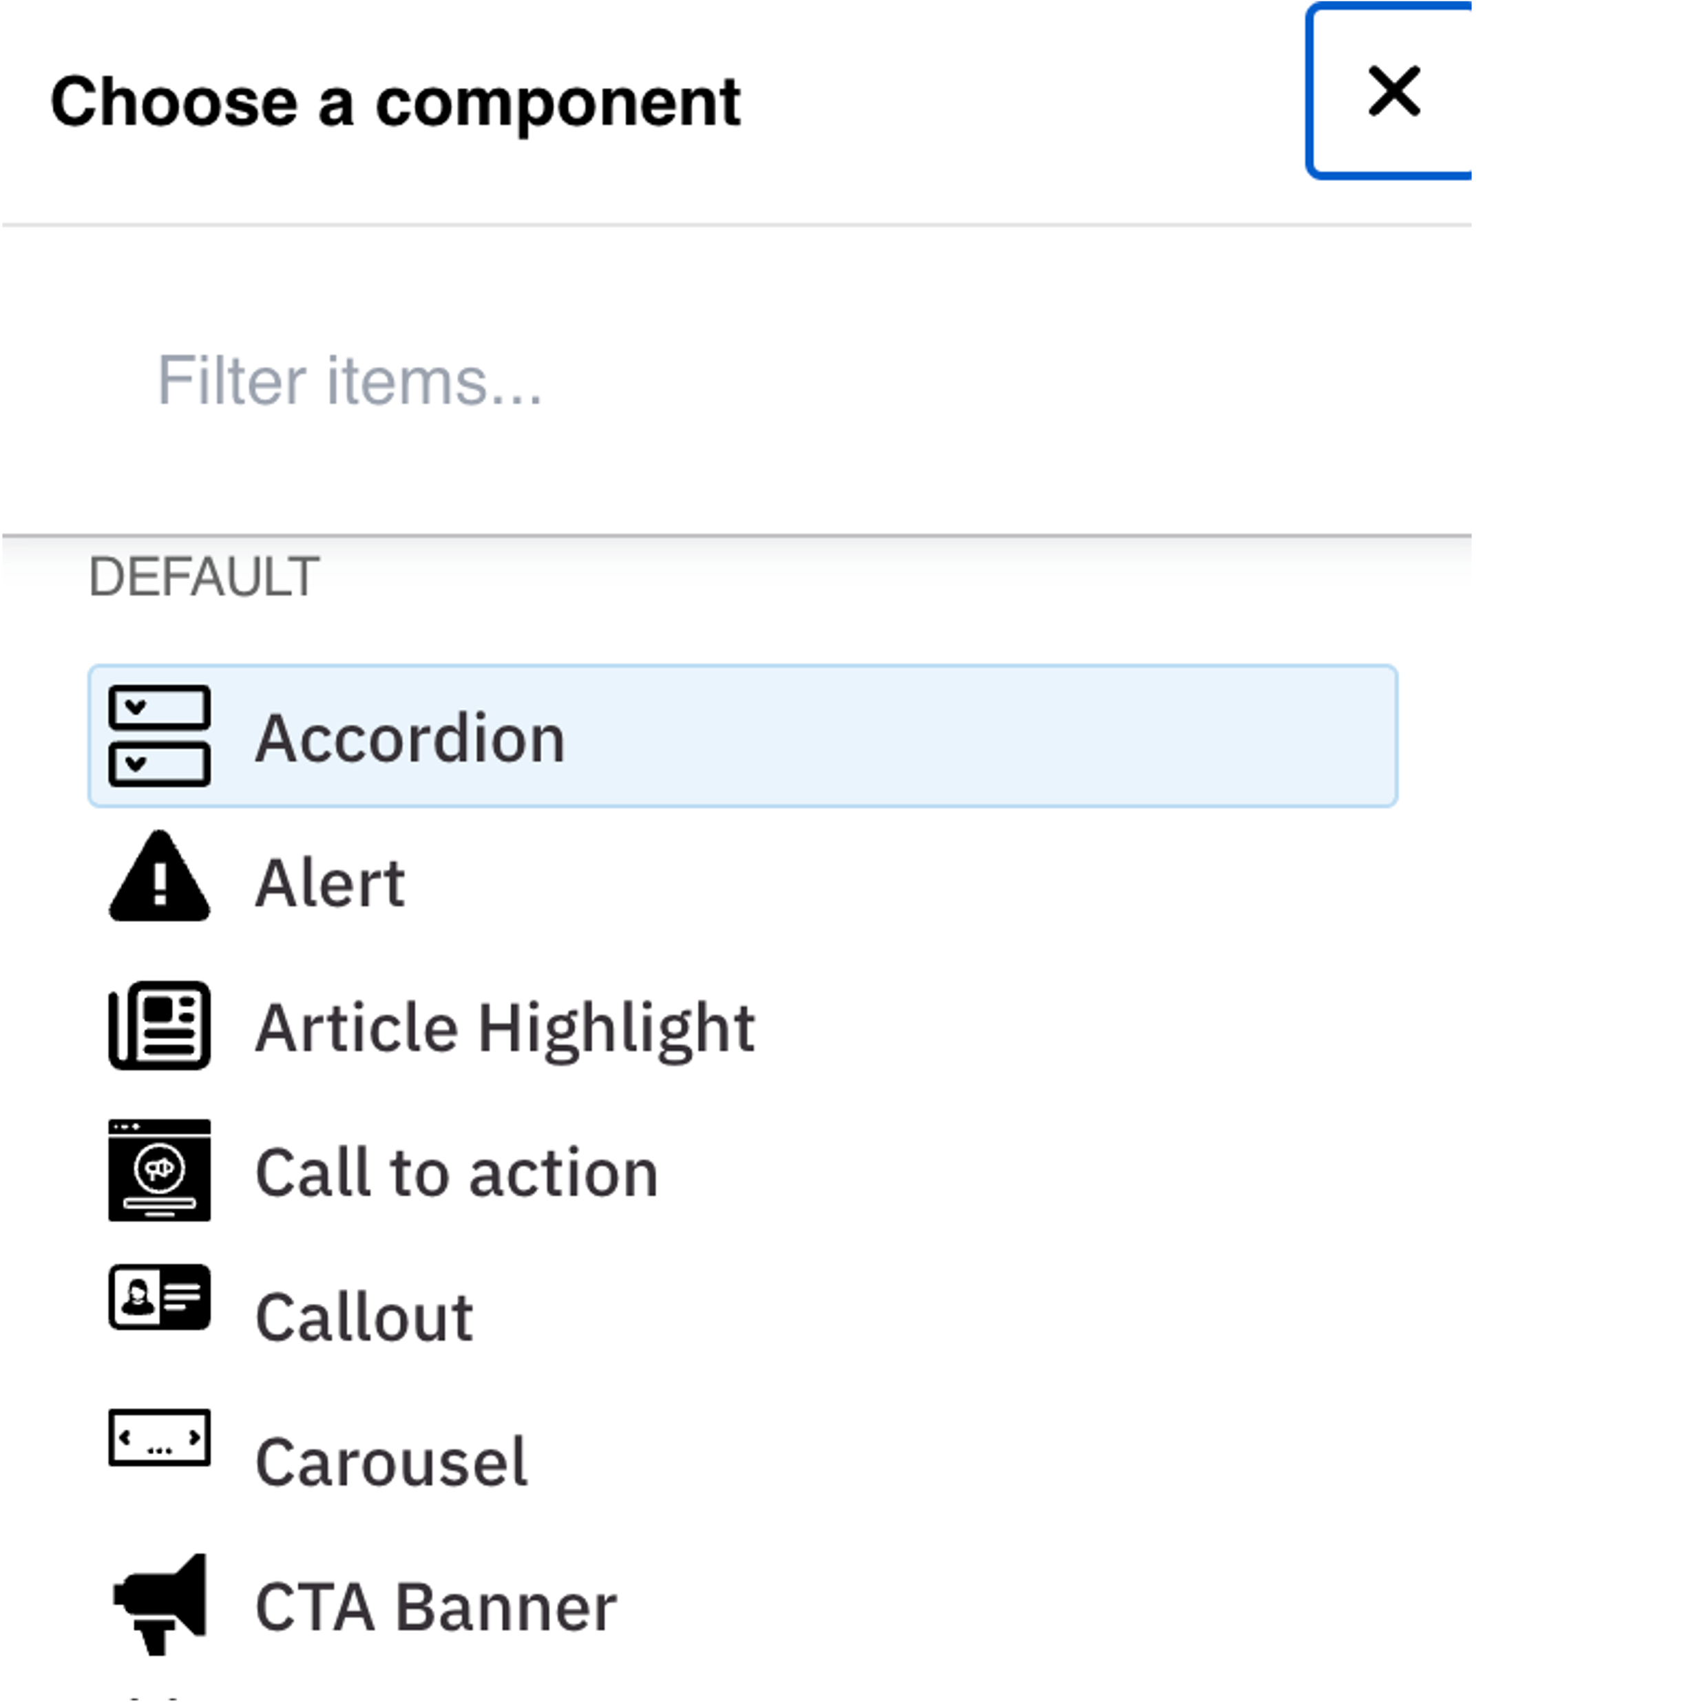Choose the Alert component label
Viewport: 1704px width, 1704px height.
click(330, 883)
